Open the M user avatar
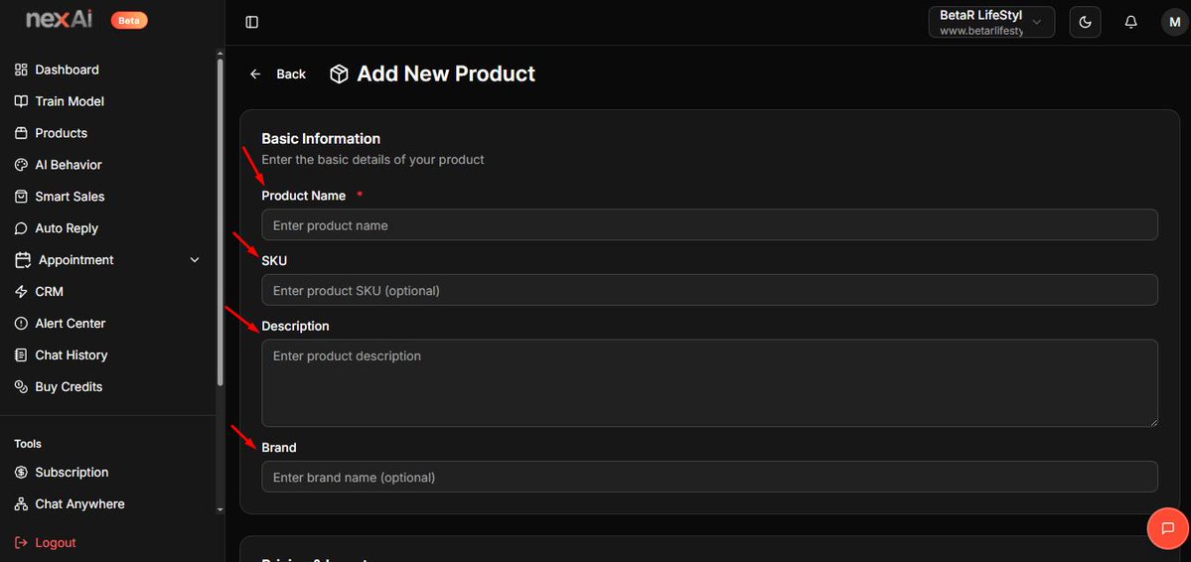1191x562 pixels. click(1175, 22)
